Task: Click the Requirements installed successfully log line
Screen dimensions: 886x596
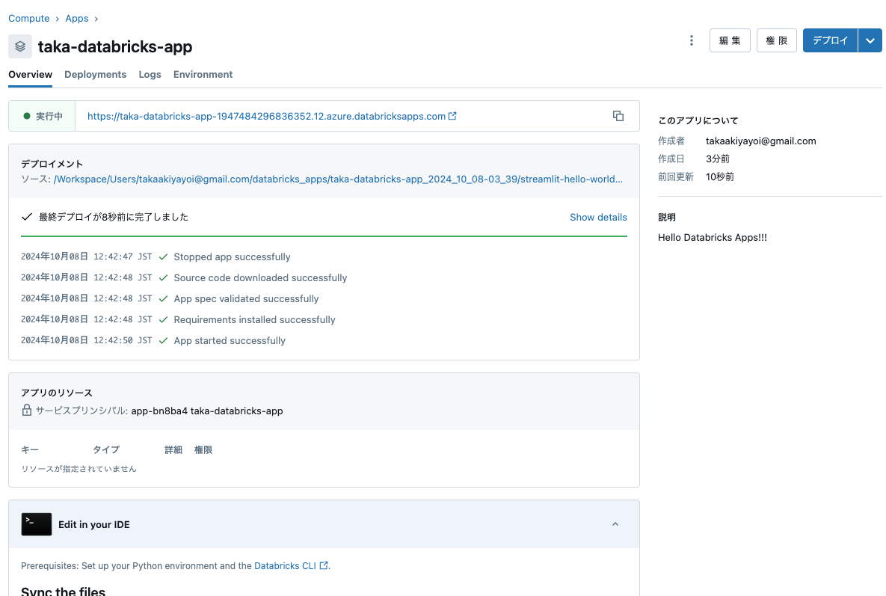Action: [254, 320]
